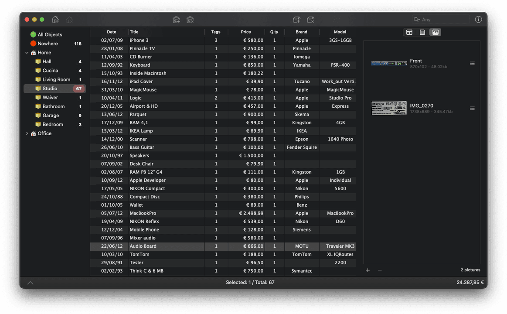Viewport: 507px width, 314px height.
Task: Add a picture with the plus button
Action: click(x=368, y=270)
